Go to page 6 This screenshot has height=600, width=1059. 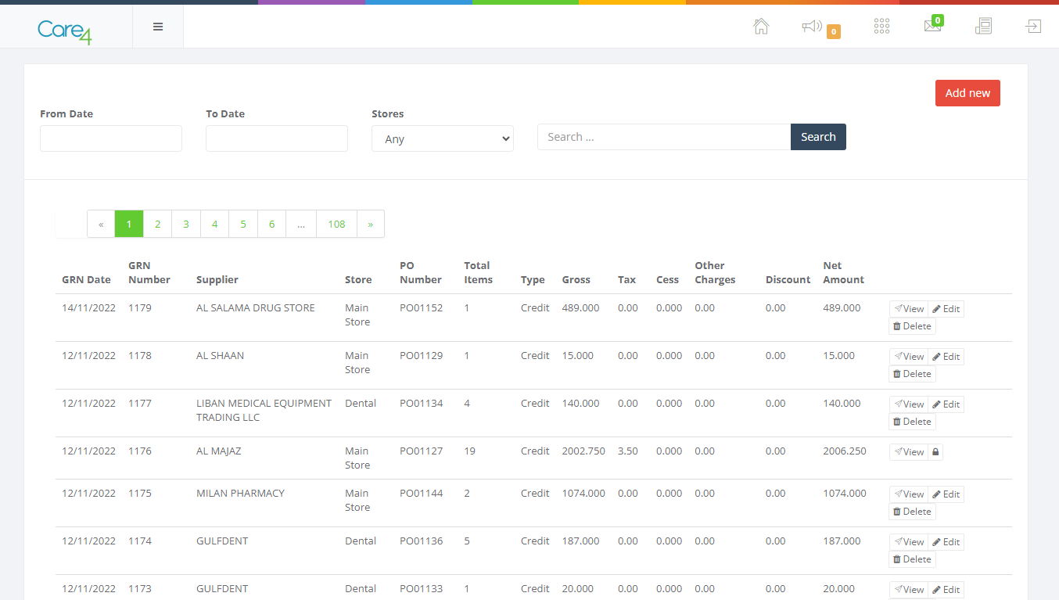(x=271, y=224)
